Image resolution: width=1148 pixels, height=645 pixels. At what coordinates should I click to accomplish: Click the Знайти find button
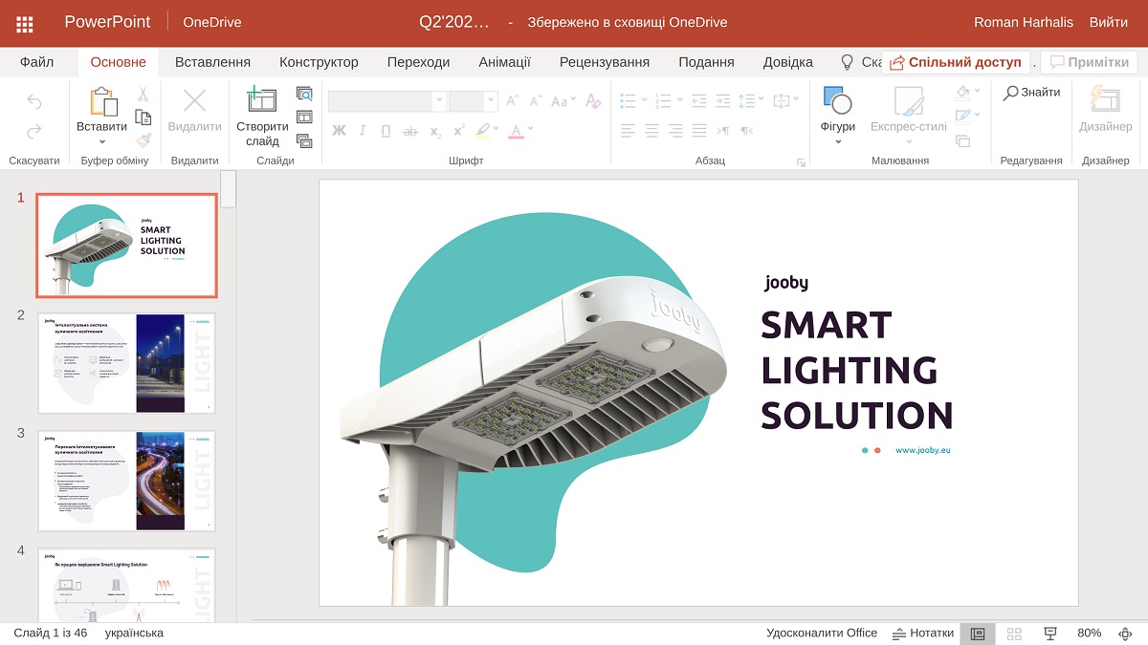point(1031,93)
